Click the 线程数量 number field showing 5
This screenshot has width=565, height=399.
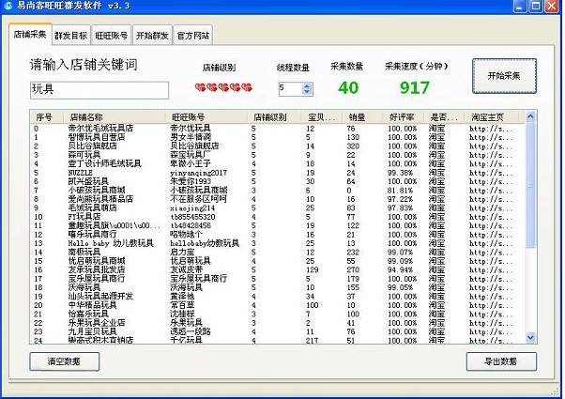point(290,89)
